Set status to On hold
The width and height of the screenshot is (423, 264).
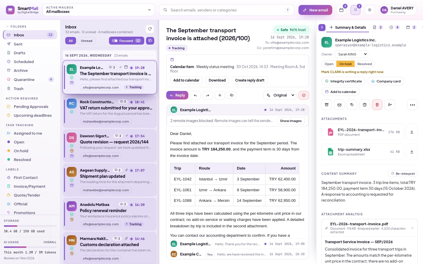pyautogui.click(x=345, y=64)
